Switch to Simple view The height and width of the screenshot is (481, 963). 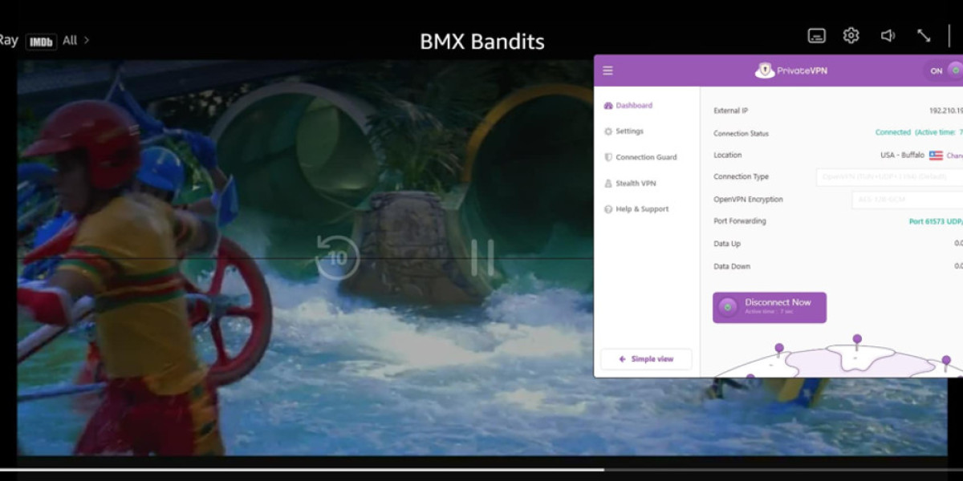(x=646, y=359)
